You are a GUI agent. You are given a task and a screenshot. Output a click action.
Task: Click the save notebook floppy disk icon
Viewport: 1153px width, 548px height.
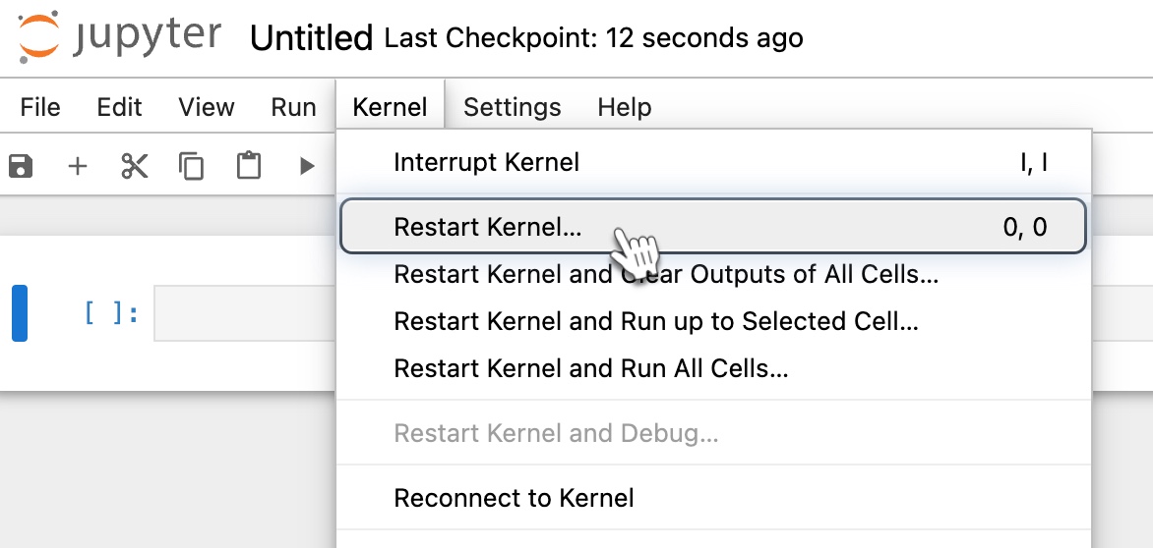[x=21, y=166]
